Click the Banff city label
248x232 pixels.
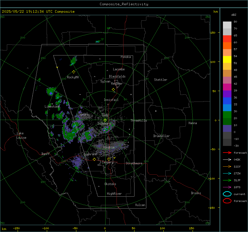(45, 154)
